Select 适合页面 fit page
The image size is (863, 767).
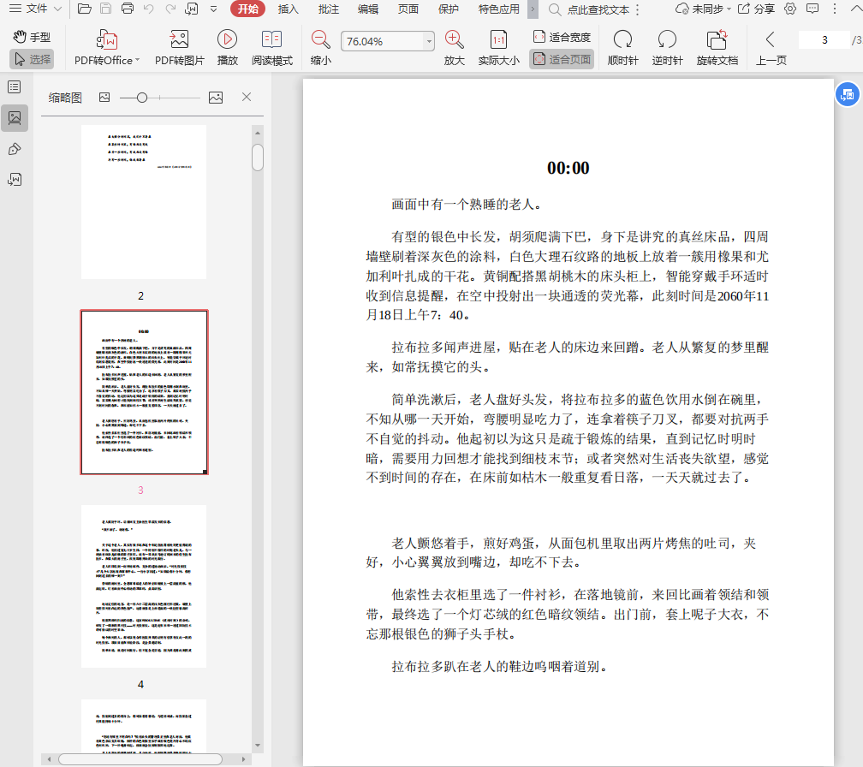tap(562, 59)
